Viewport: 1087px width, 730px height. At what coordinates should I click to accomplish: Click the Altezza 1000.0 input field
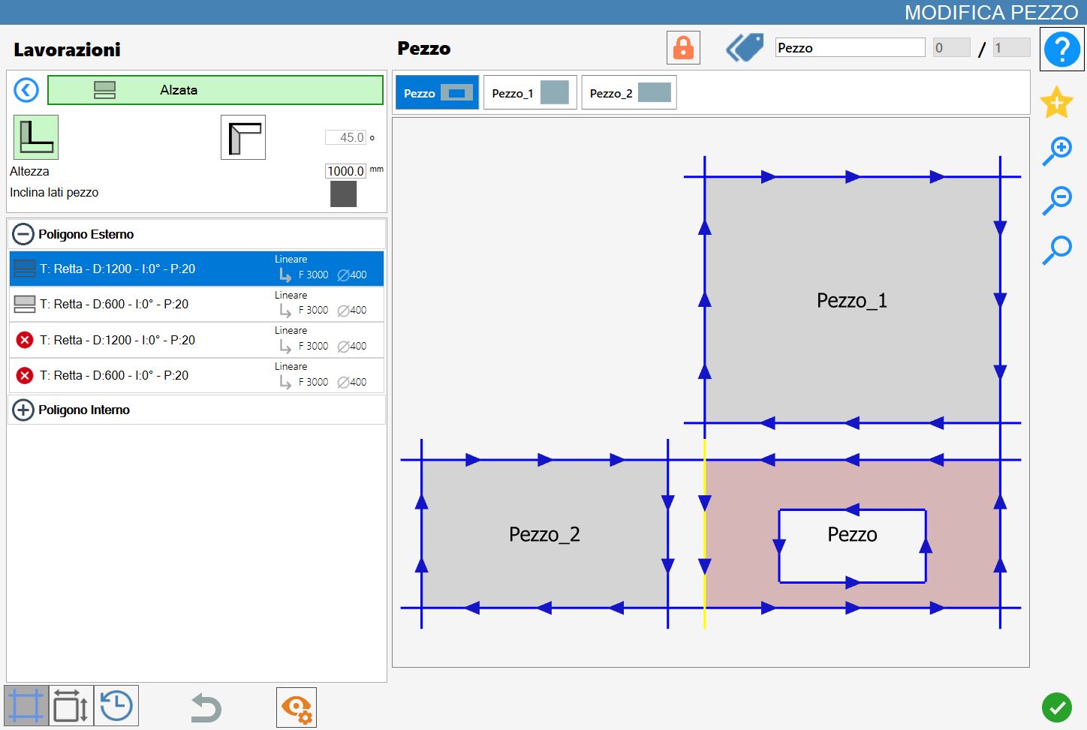click(x=345, y=171)
